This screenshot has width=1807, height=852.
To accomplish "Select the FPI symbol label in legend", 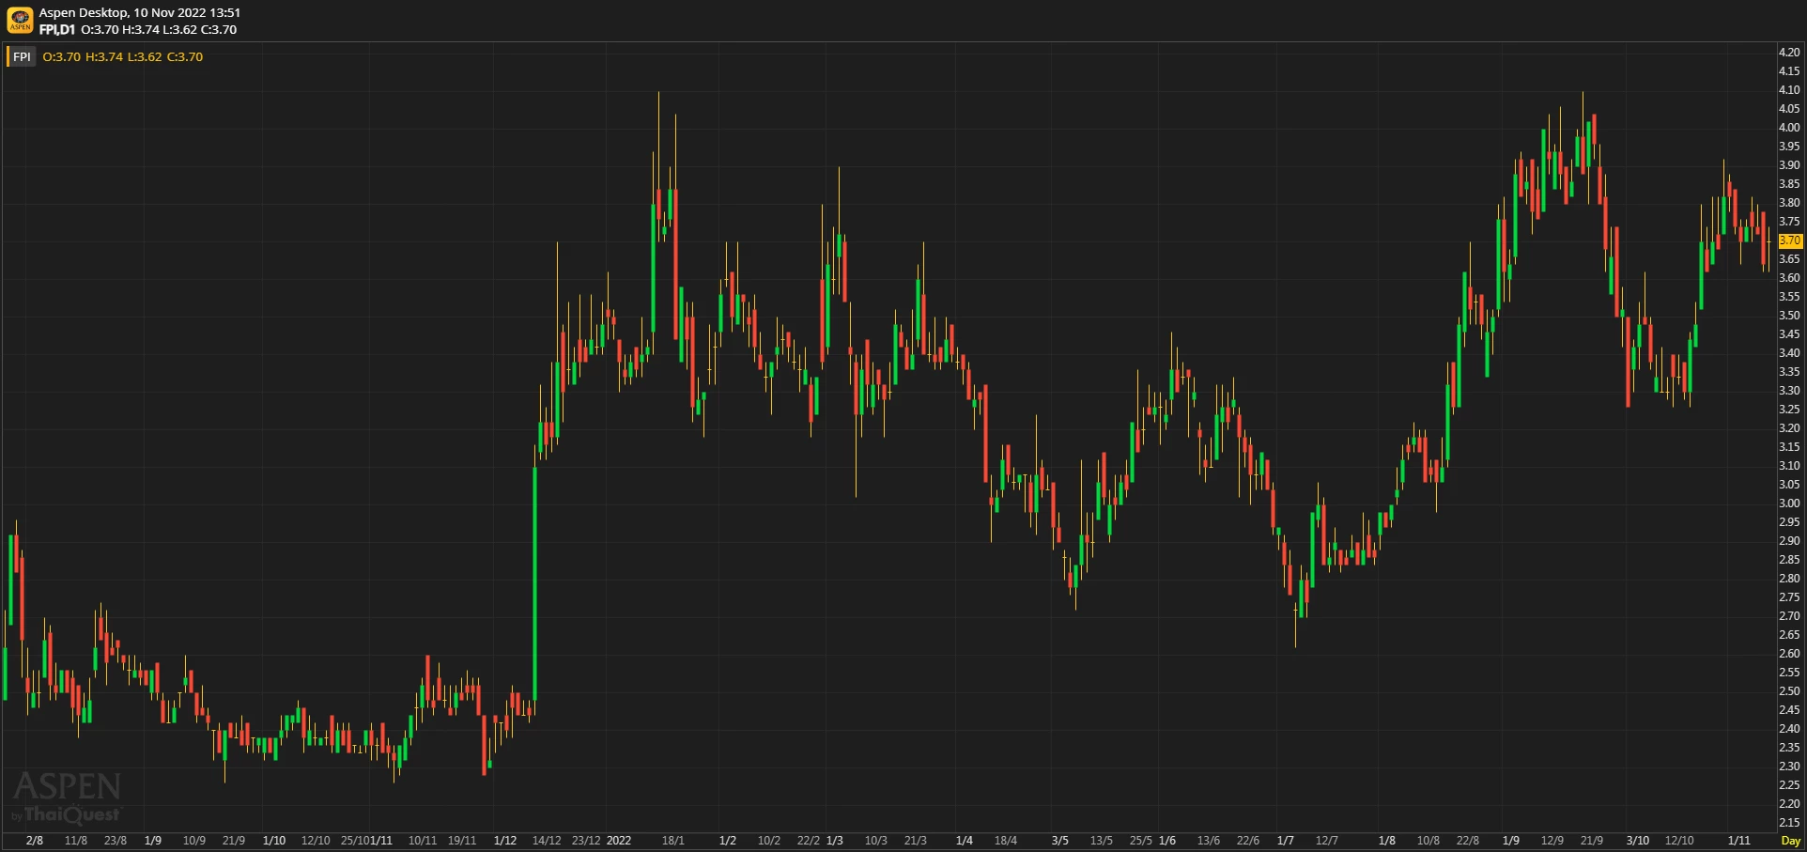I will coord(22,57).
